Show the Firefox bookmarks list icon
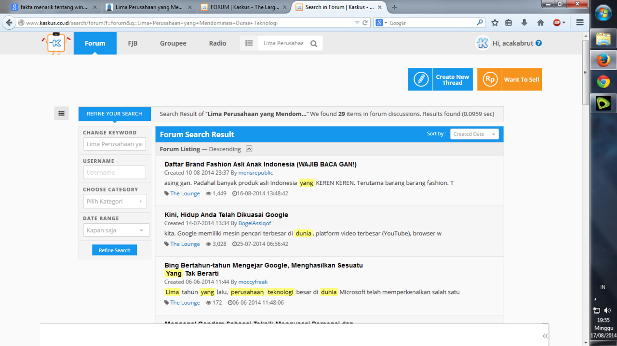 [x=509, y=23]
